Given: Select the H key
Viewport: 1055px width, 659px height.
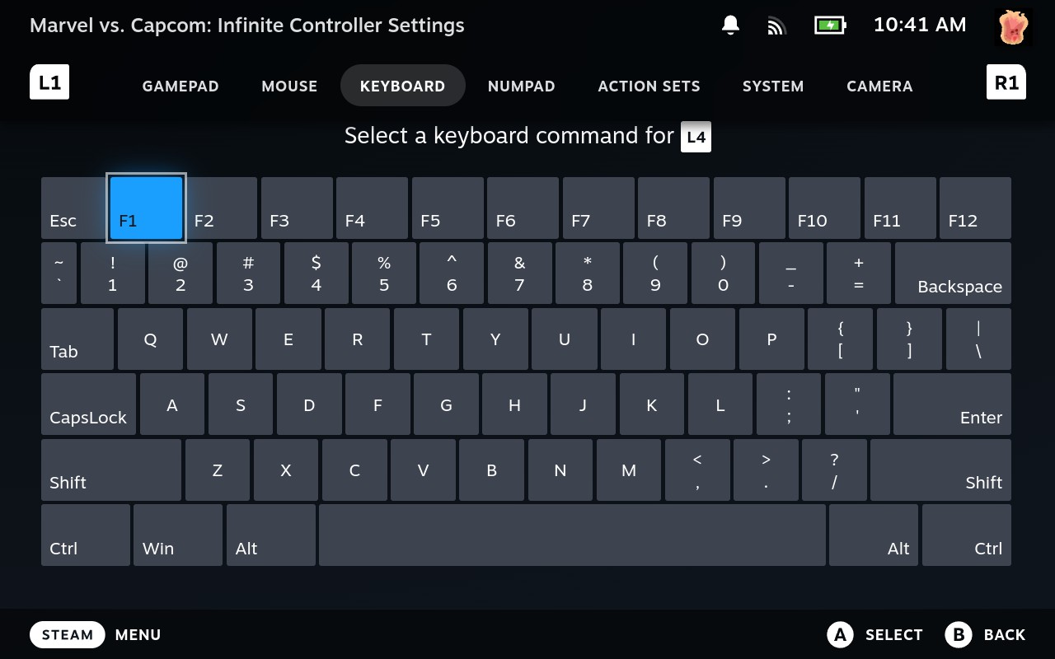Looking at the screenshot, I should tap(514, 404).
